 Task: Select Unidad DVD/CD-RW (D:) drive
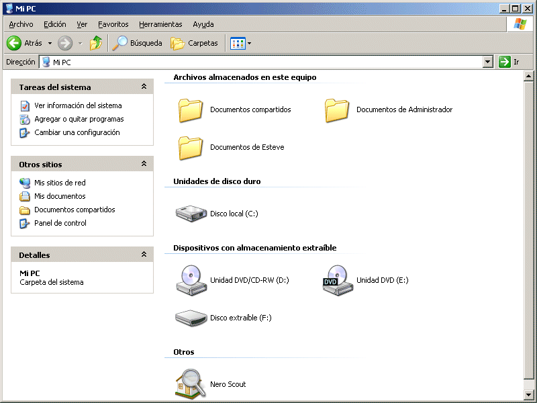coord(191,279)
